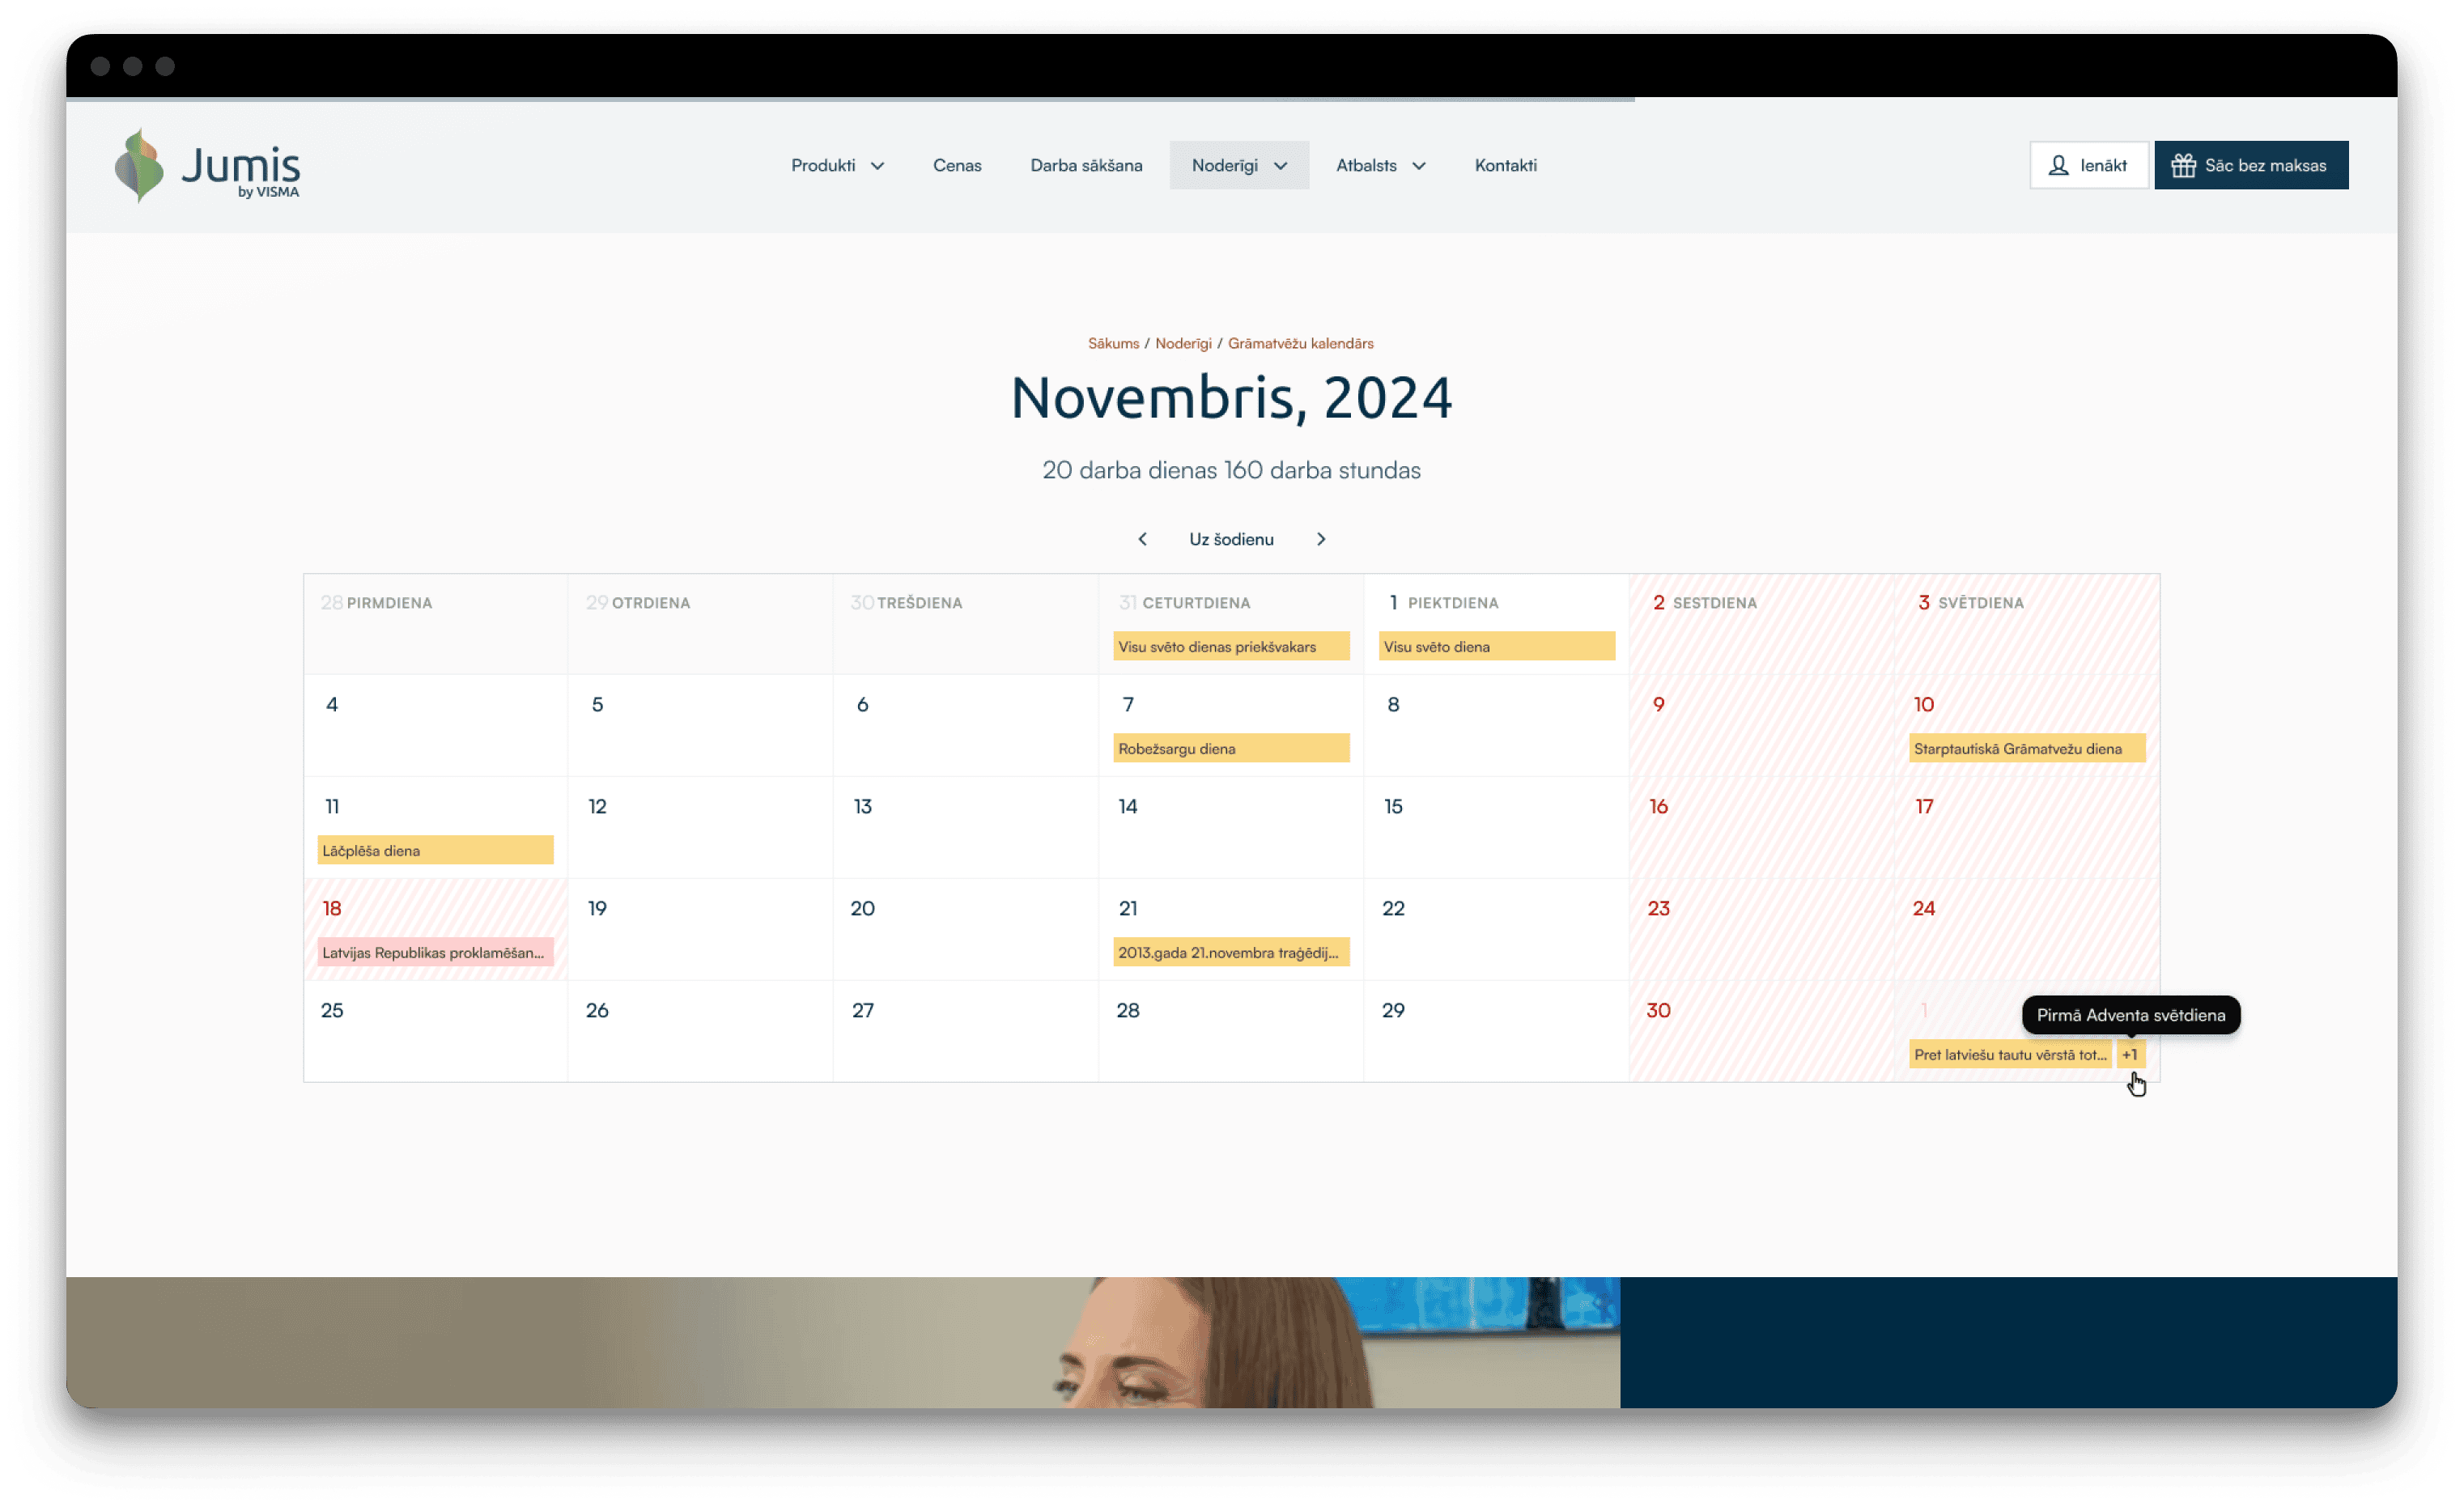Image resolution: width=2464 pixels, height=1507 pixels.
Task: Open the Pret latviešu tautu vērstā event
Action: tap(2010, 1054)
